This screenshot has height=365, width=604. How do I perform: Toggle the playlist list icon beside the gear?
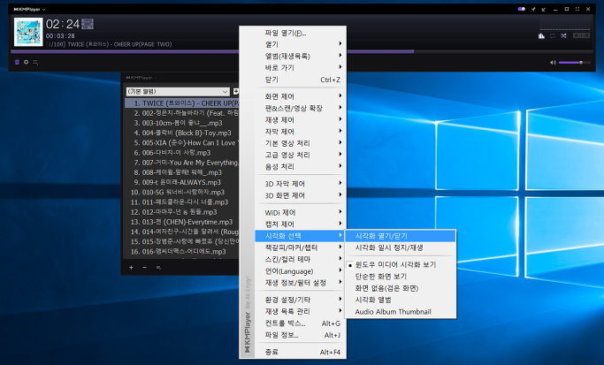tap(35, 62)
